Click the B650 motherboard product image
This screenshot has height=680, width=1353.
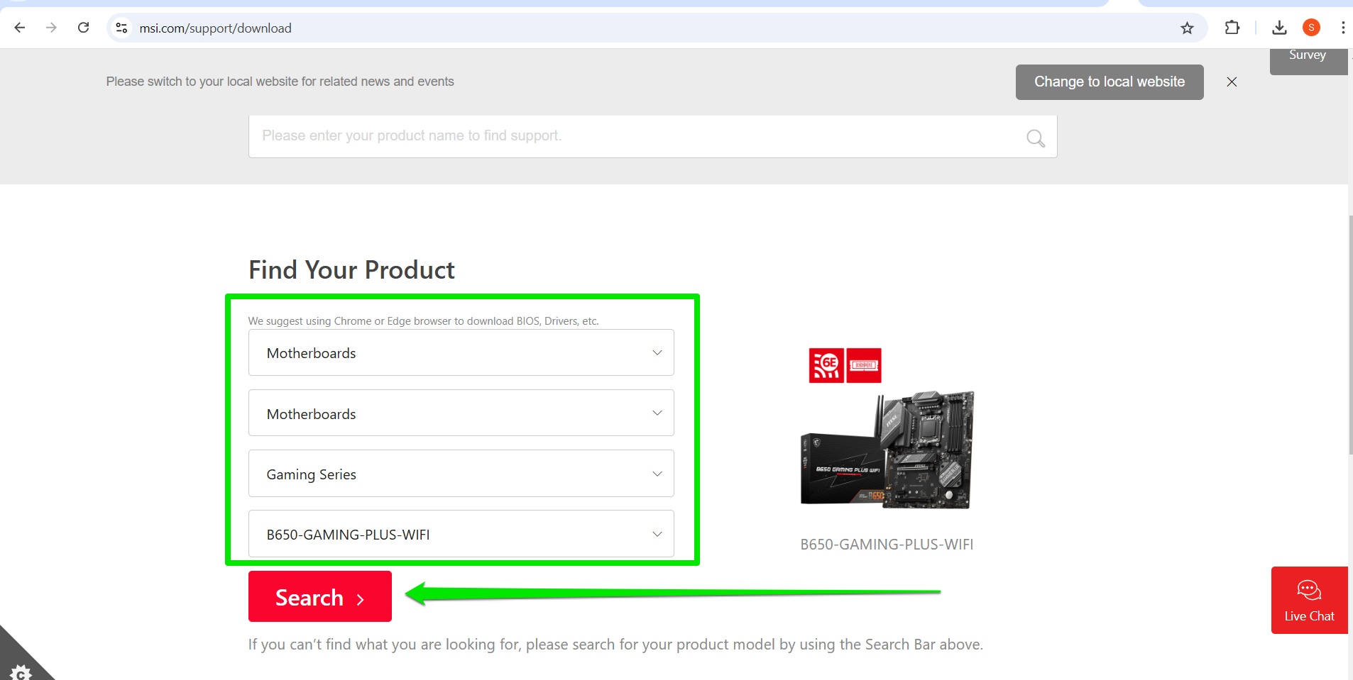887,450
